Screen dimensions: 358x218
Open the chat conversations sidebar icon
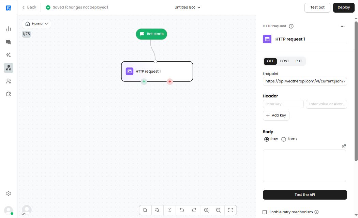9,42
